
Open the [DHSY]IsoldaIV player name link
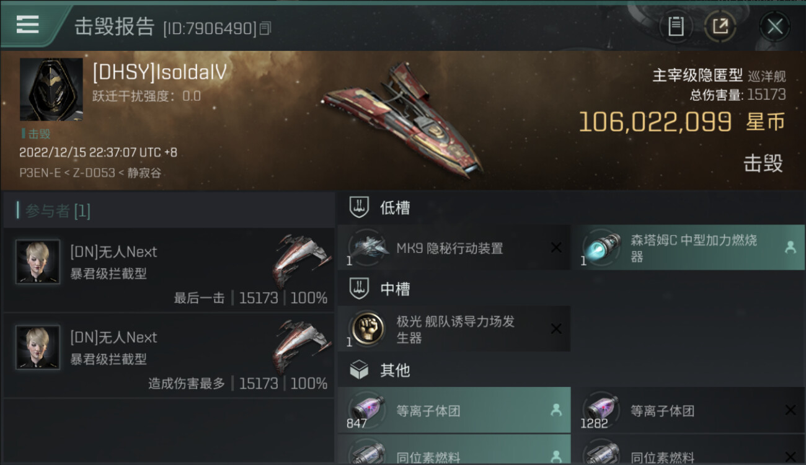160,73
